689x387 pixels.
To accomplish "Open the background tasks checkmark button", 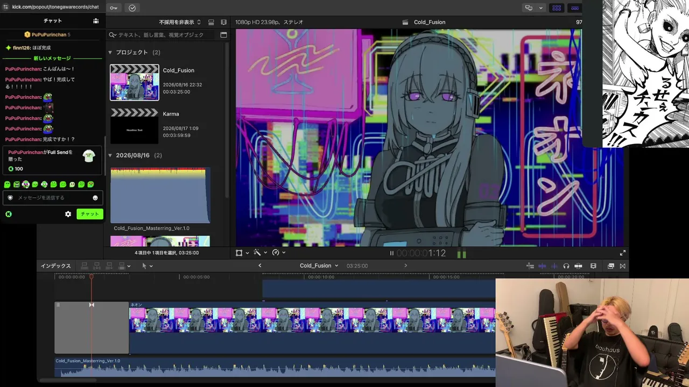I will [132, 8].
